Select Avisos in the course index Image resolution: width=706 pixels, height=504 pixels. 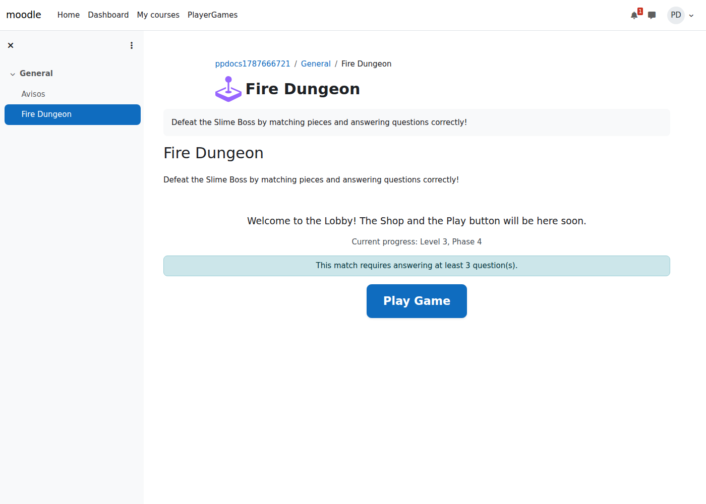[x=33, y=94]
